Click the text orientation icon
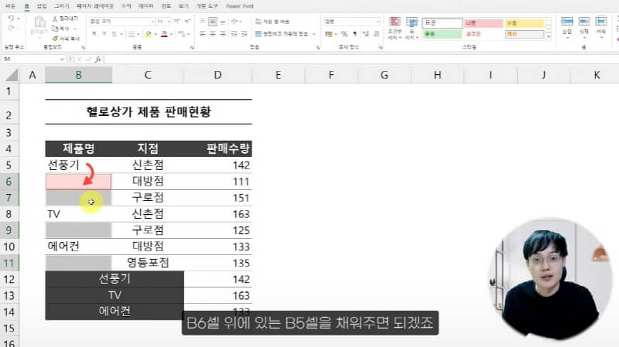619x347 pixels. click(x=234, y=22)
